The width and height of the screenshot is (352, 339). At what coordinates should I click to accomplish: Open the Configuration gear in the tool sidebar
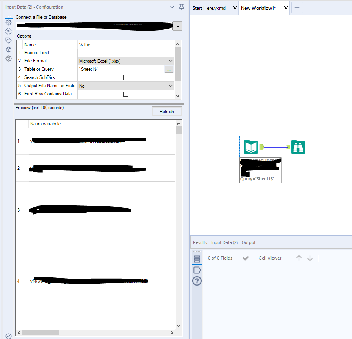coord(8,22)
